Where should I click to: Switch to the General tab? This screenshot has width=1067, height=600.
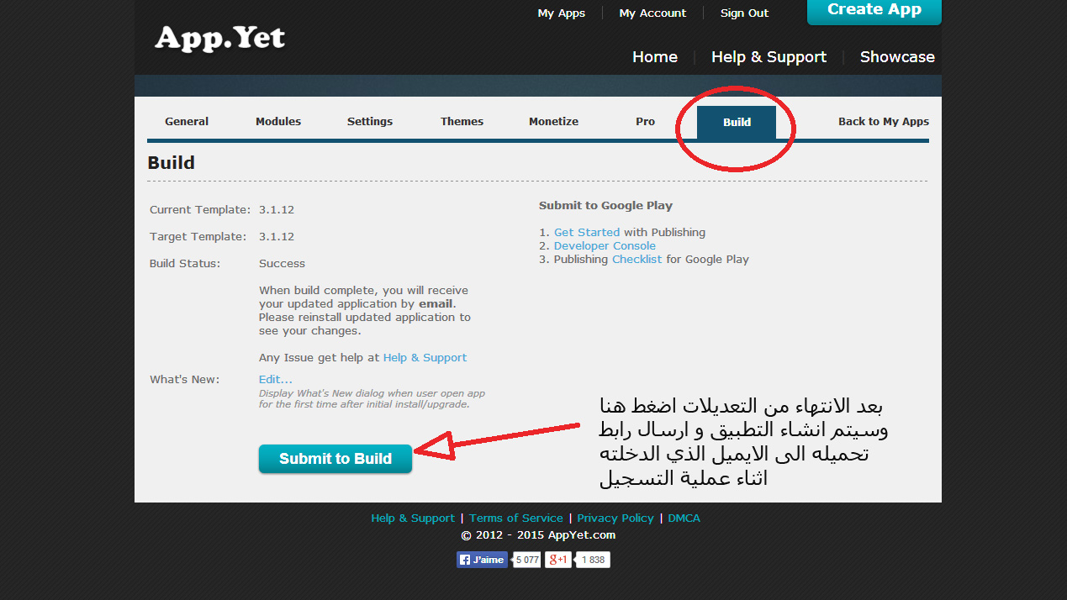pyautogui.click(x=187, y=122)
